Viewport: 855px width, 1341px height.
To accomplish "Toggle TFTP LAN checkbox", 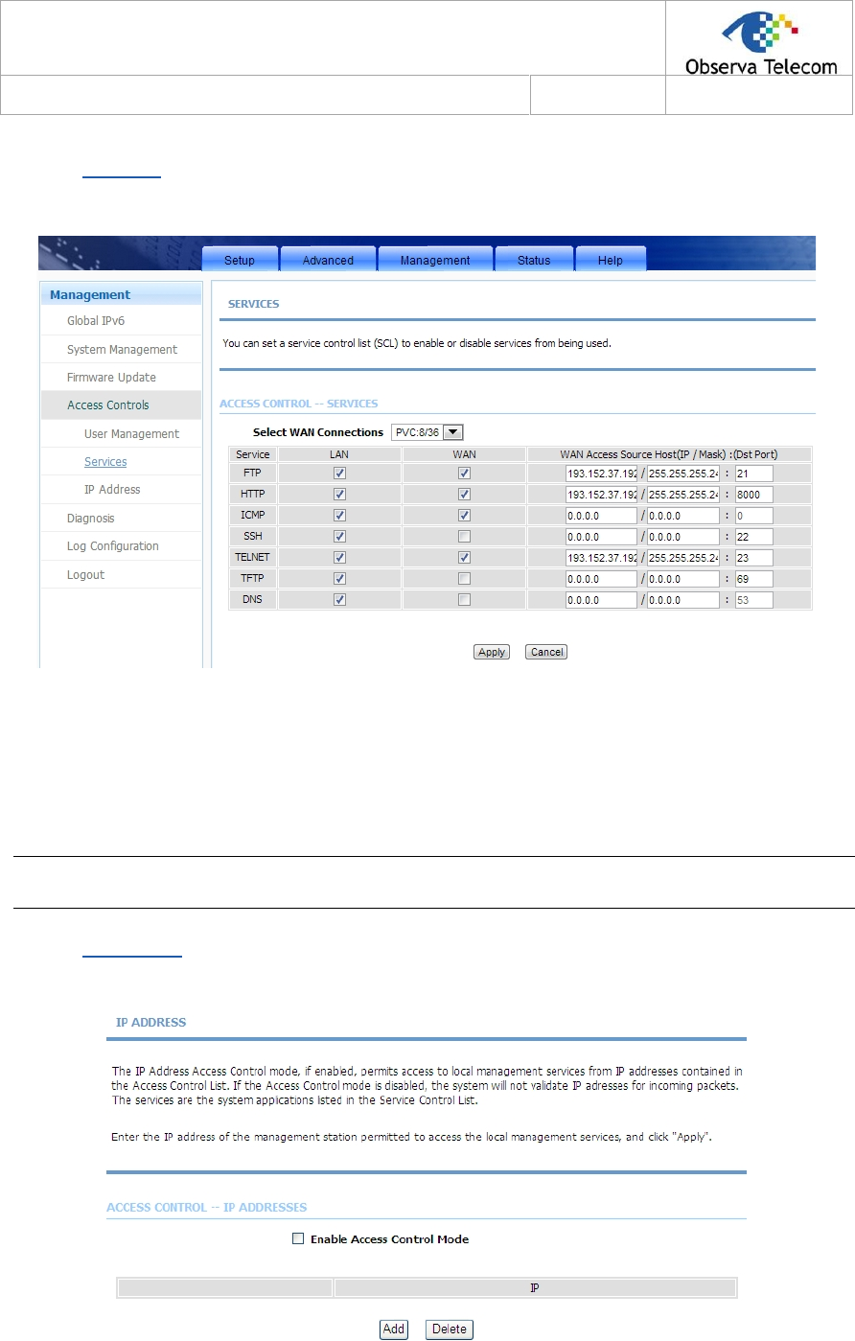I will click(x=339, y=579).
